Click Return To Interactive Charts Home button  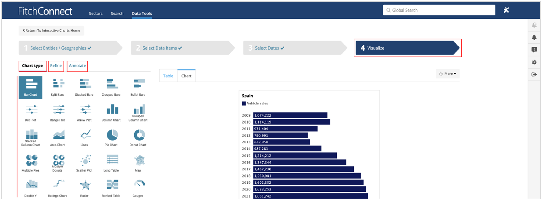pyautogui.click(x=51, y=31)
